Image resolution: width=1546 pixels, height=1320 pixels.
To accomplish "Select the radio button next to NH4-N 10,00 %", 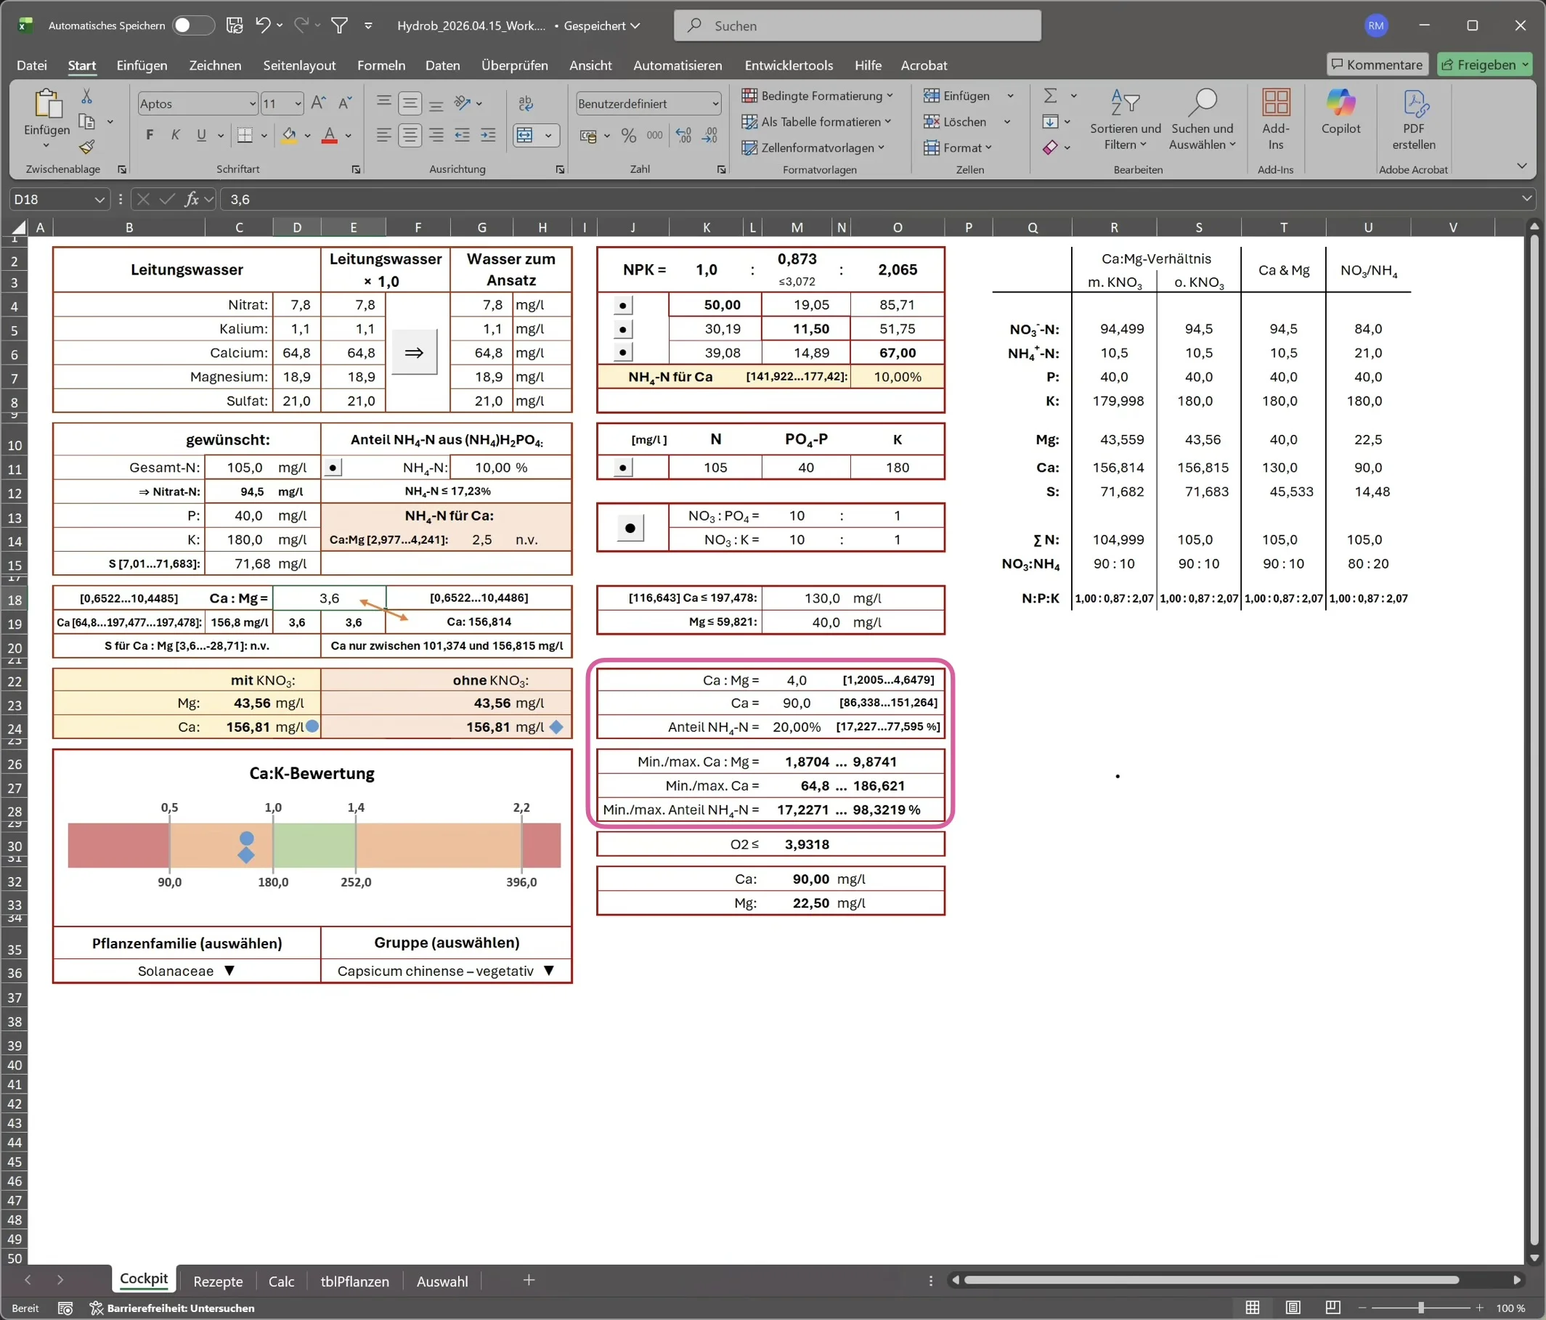I will (x=333, y=468).
